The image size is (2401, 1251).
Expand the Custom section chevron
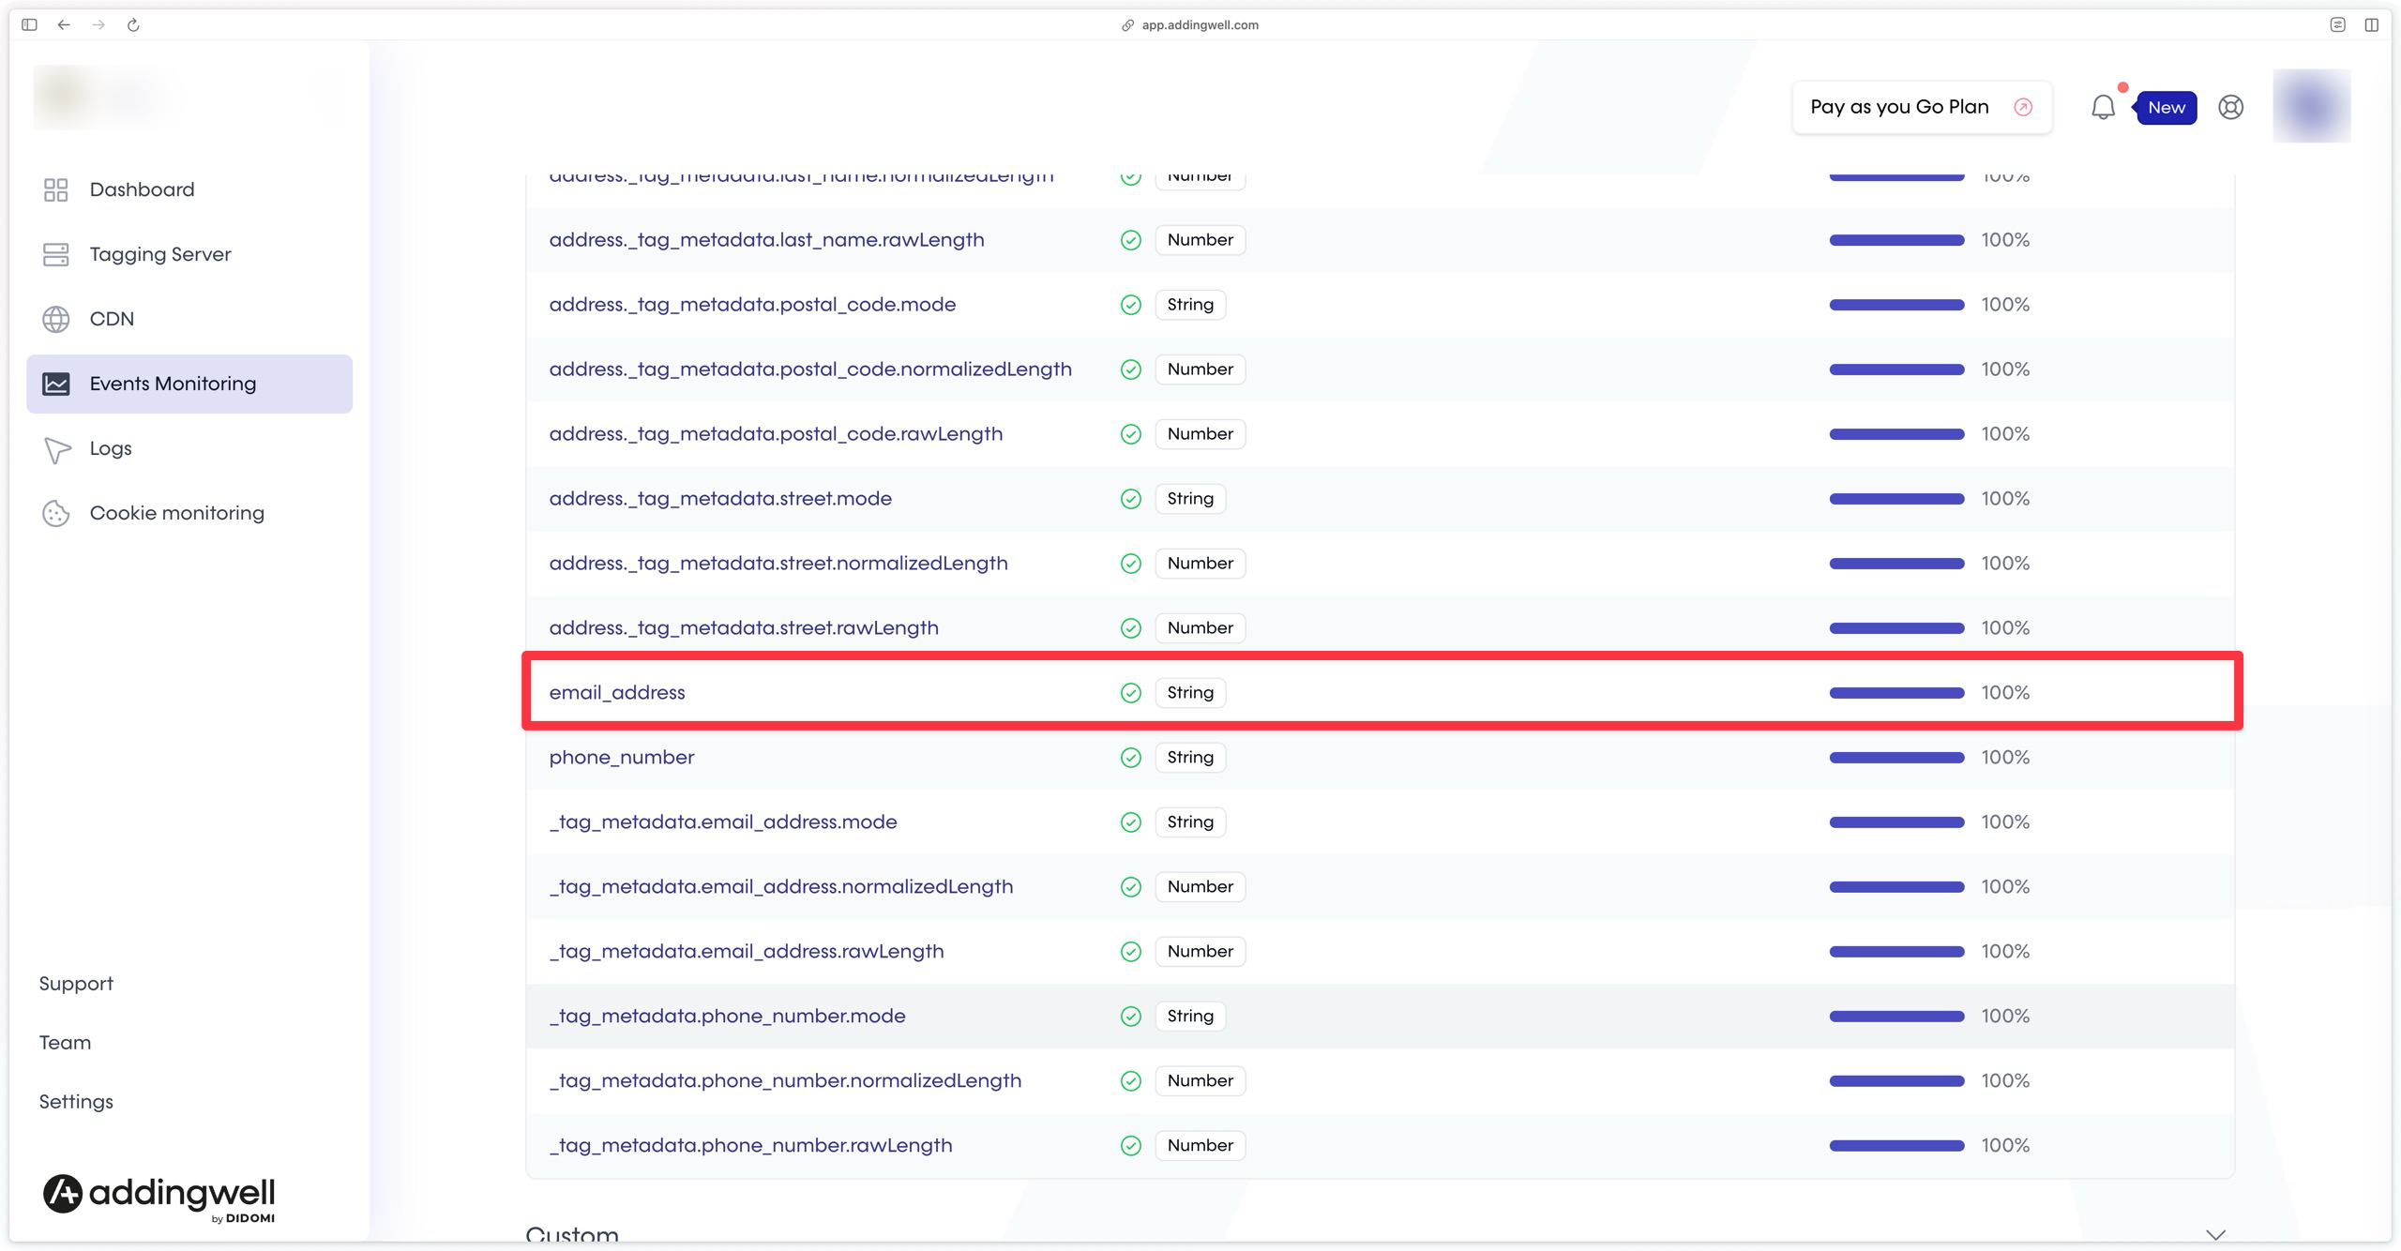(2215, 1234)
